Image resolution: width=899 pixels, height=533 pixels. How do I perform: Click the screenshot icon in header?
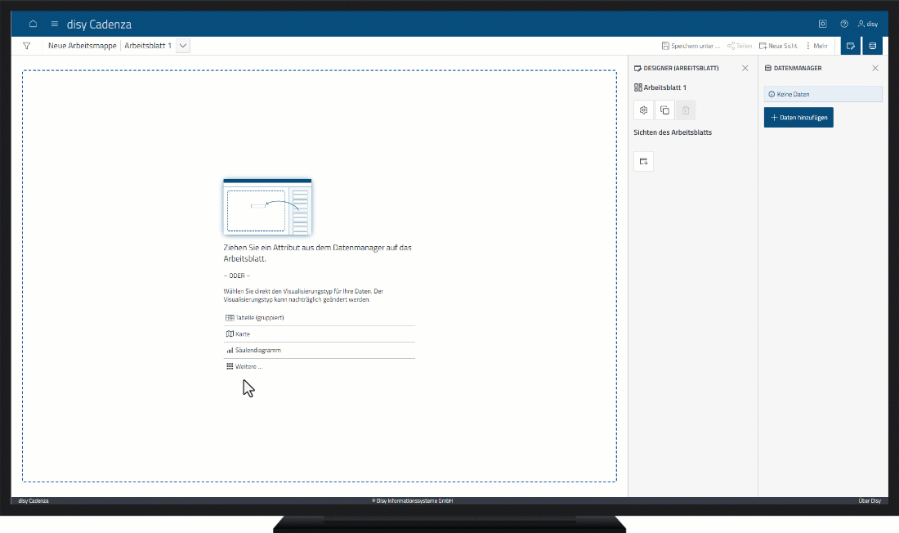point(823,25)
